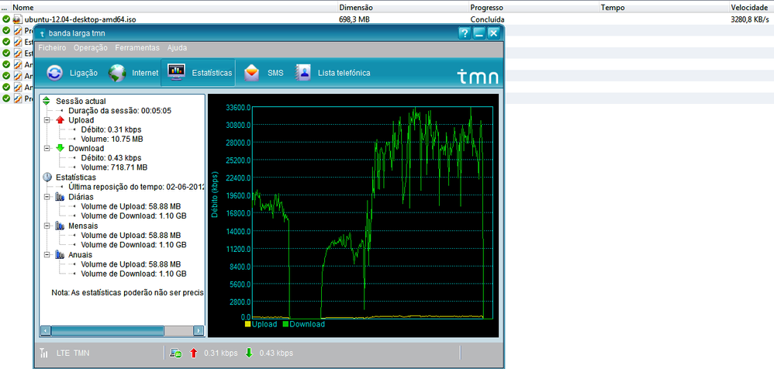Select Diárias 'Volume de Upload: 58.88 MB'
The width and height of the screenshot is (774, 369).
coord(131,206)
